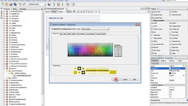This screenshot has height=106, width=188.
Task: Switch to the HSV color tab
Action: pyautogui.click(x=61, y=34)
